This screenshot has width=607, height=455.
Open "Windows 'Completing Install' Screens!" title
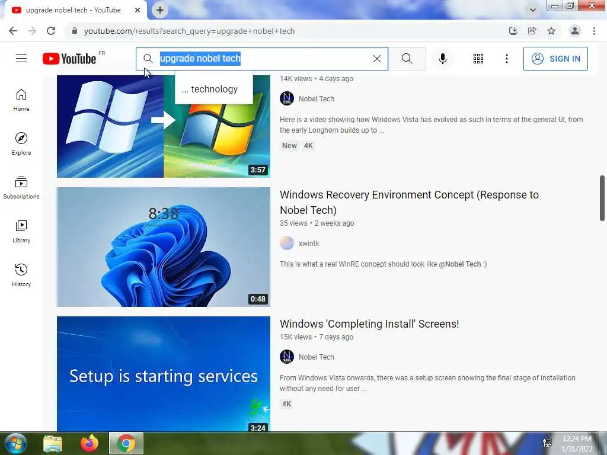(369, 324)
